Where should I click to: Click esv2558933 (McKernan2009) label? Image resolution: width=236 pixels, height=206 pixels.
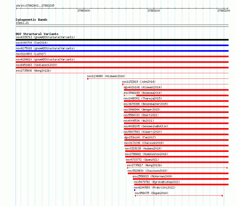tap(152, 176)
